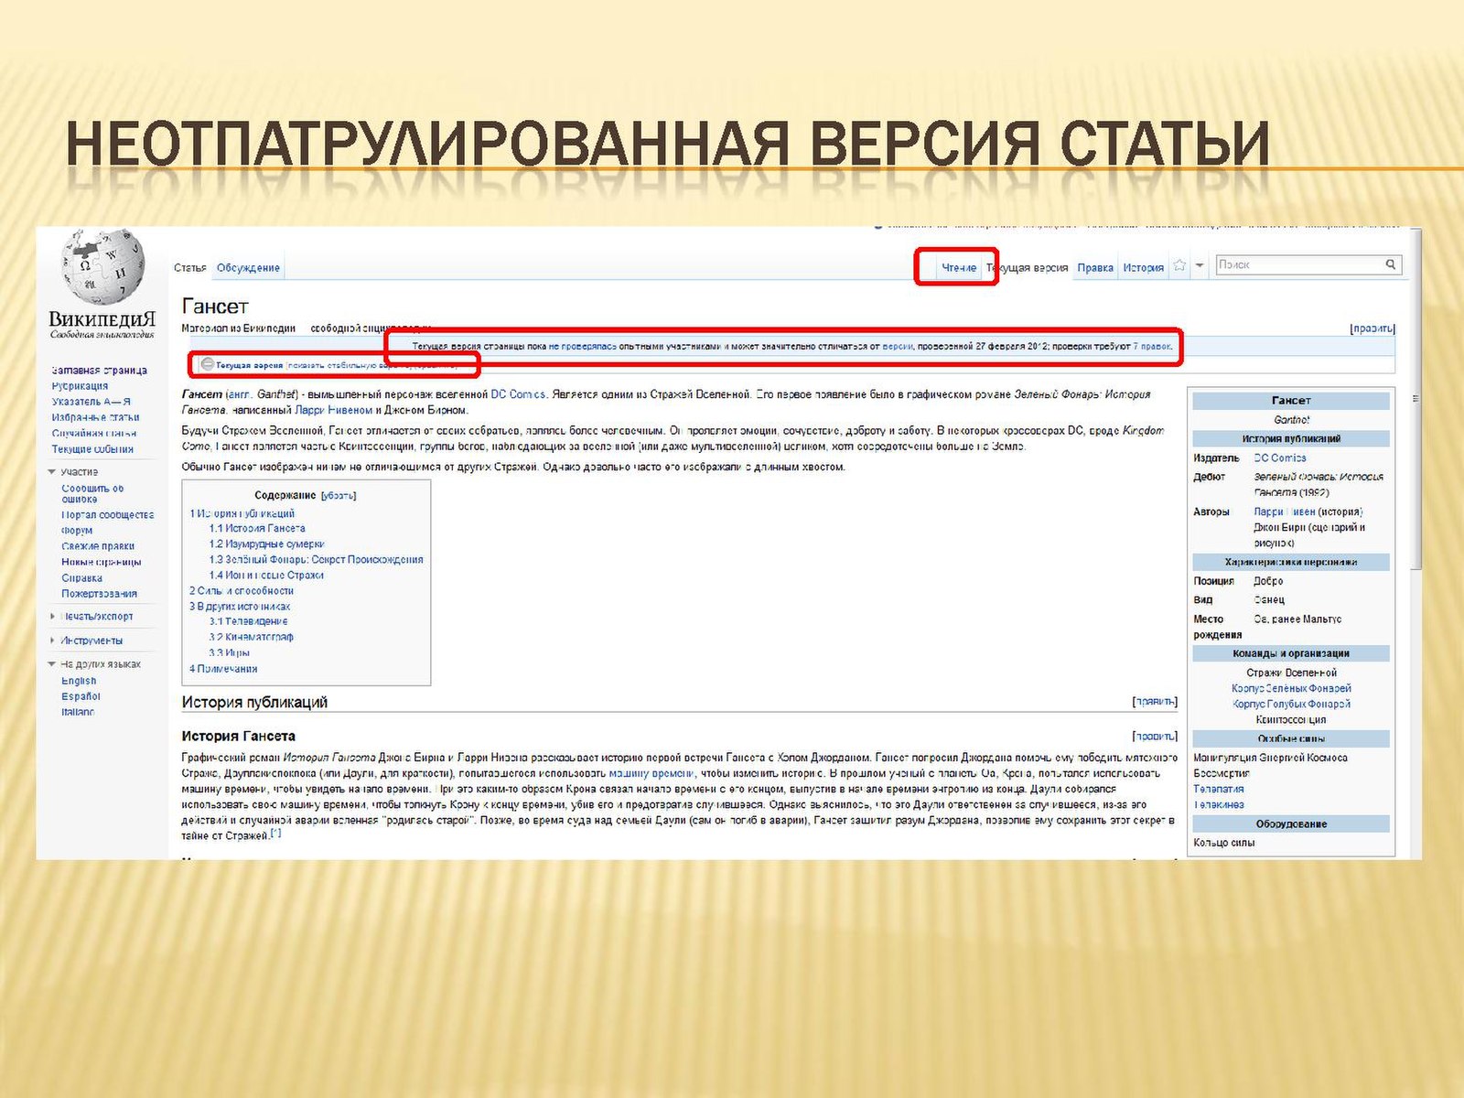Jump to '1.4 Ион и новые Стражи'

pyautogui.click(x=266, y=576)
